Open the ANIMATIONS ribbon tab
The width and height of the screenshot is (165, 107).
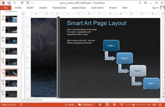point(79,8)
